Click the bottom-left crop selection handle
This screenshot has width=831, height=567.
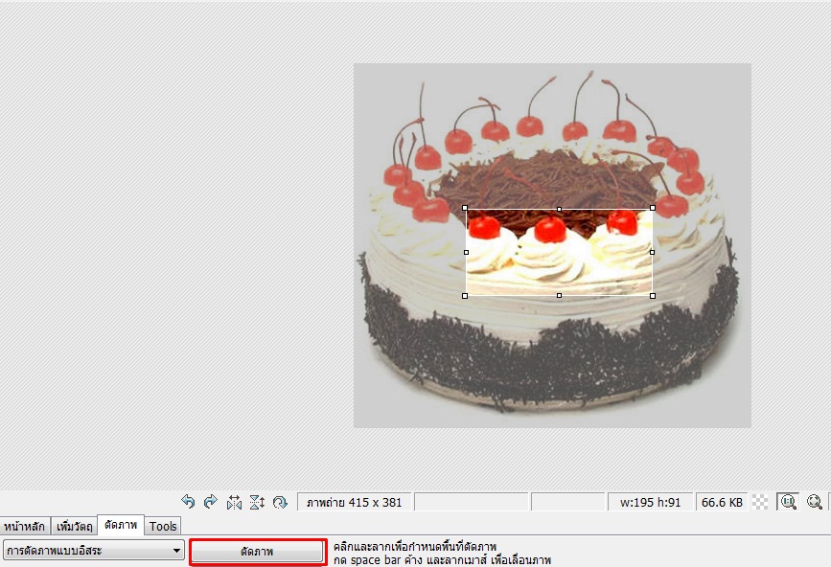tap(465, 296)
